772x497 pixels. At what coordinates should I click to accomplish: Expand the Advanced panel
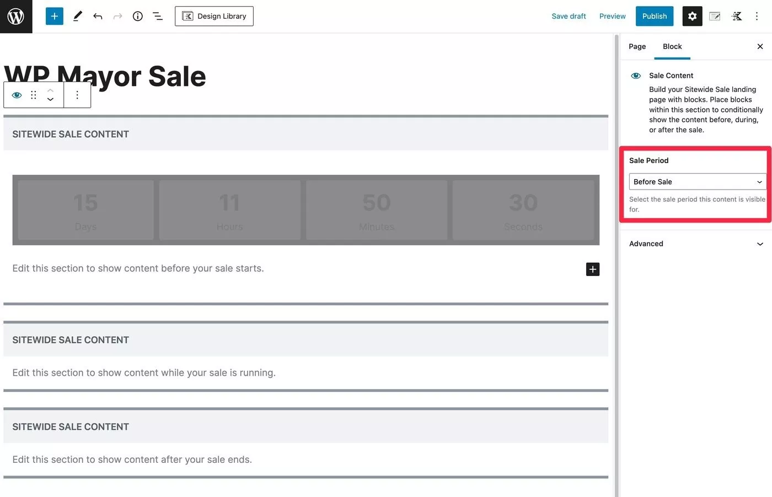(698, 244)
